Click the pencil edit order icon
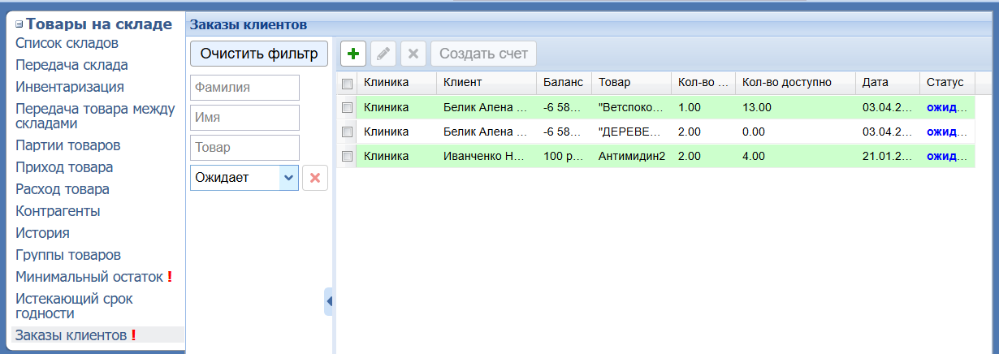Viewport: 999px width, 354px height. [383, 54]
